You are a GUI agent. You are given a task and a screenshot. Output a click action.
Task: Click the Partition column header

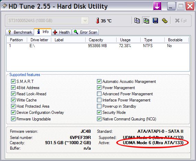click(x=17, y=40)
